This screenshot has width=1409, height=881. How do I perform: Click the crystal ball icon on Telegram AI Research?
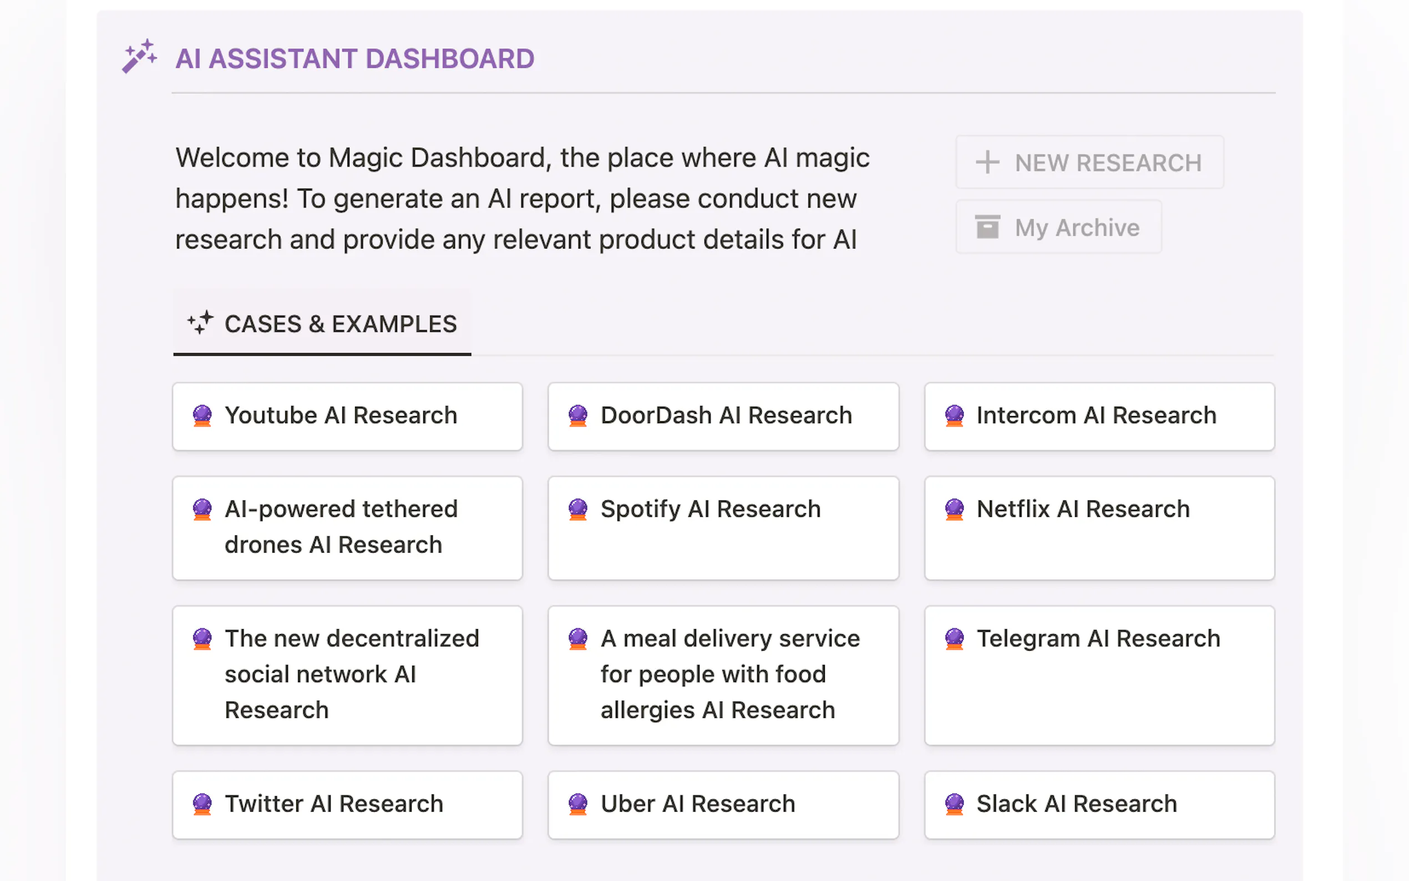pyautogui.click(x=954, y=638)
